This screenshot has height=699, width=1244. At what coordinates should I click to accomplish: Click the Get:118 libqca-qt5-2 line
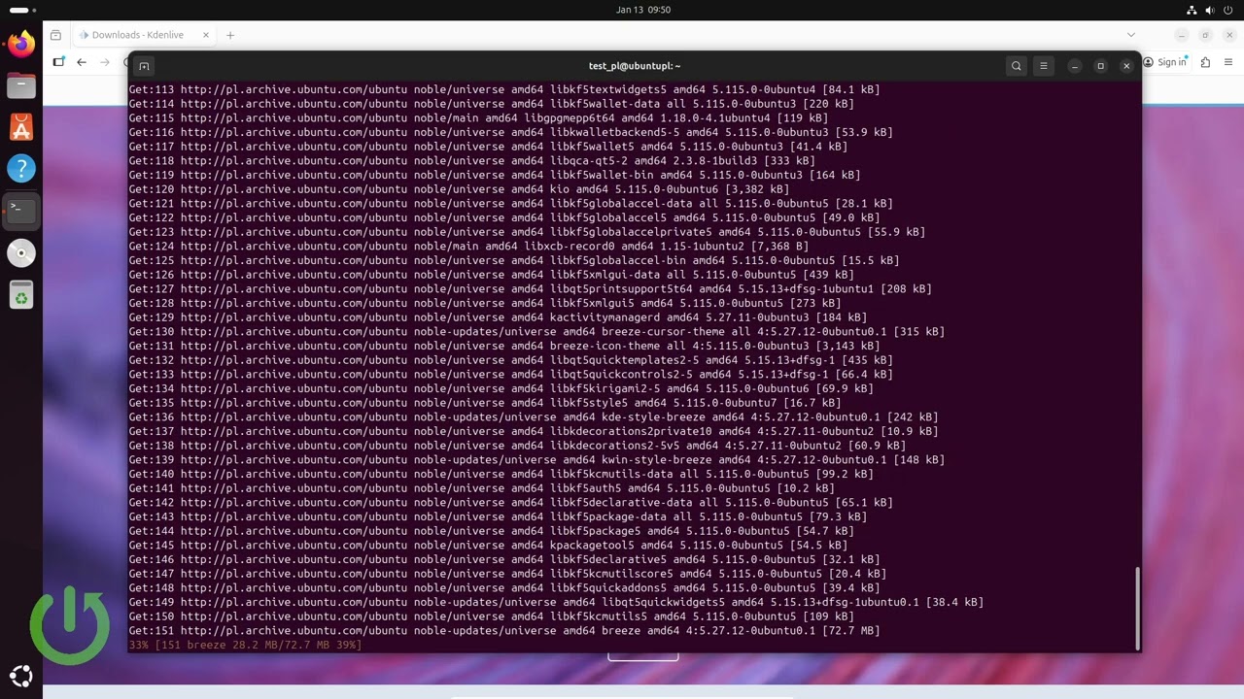472,161
